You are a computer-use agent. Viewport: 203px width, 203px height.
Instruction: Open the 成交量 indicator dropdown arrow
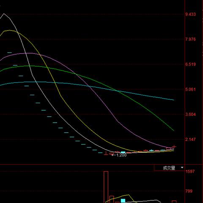coord(182,167)
